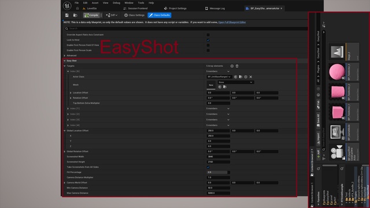Image resolution: width=370 pixels, height=208 pixels.
Task: Collapse Global Location Offset
Action: (x=64, y=131)
